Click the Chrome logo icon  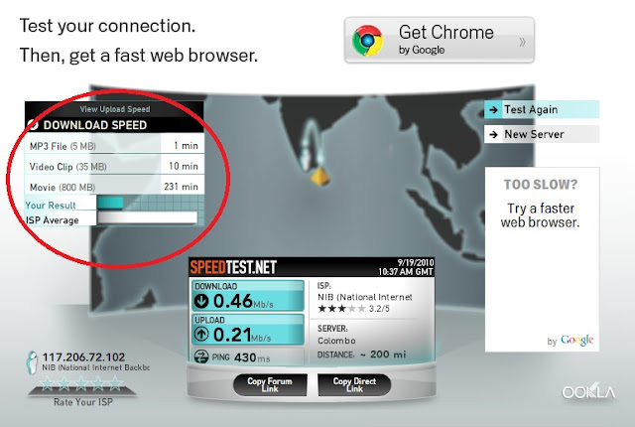(368, 41)
